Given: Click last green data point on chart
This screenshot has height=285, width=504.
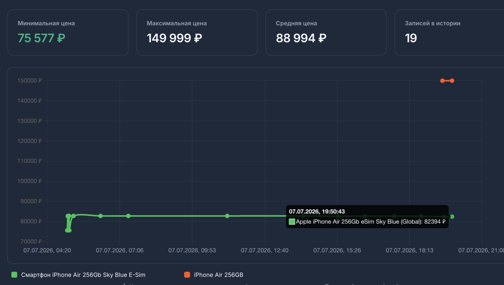Looking at the screenshot, I should [x=452, y=217].
